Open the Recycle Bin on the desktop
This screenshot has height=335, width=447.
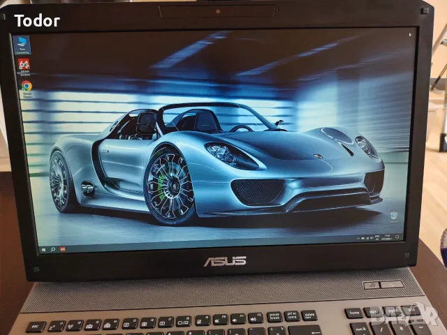(x=394, y=217)
